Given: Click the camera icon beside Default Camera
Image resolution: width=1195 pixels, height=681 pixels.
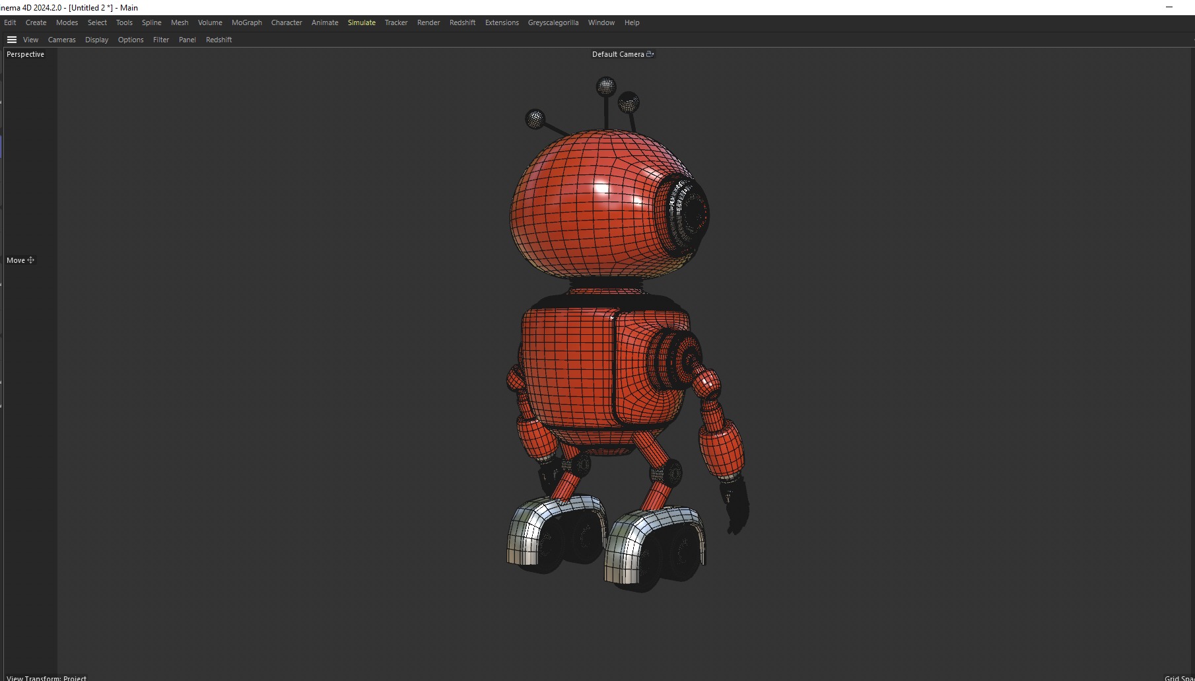Looking at the screenshot, I should 650,54.
